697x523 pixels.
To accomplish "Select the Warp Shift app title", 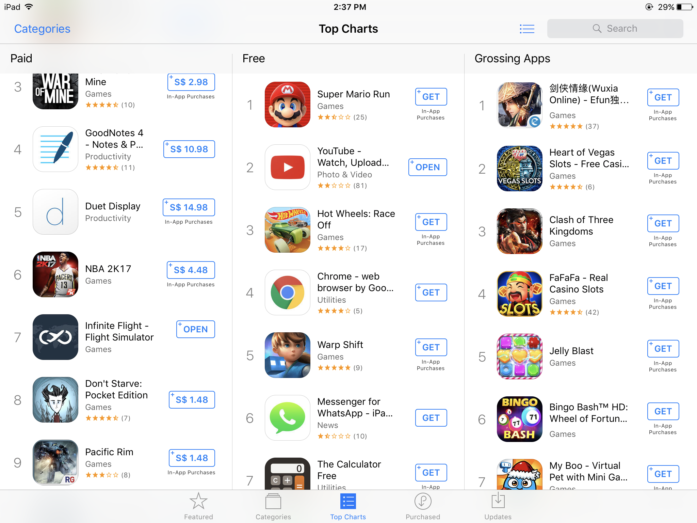I will click(340, 345).
